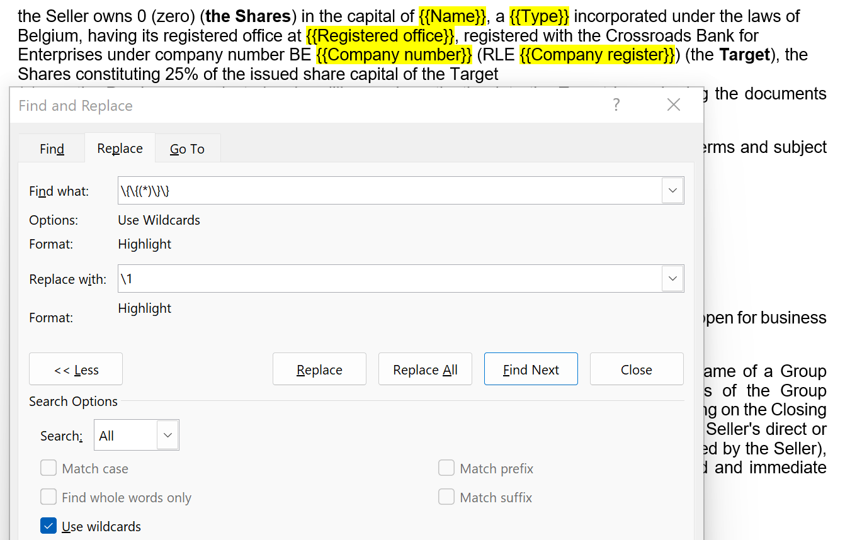
Task: Click the highlighted {{Name}} placeholder in document
Action: (x=452, y=16)
